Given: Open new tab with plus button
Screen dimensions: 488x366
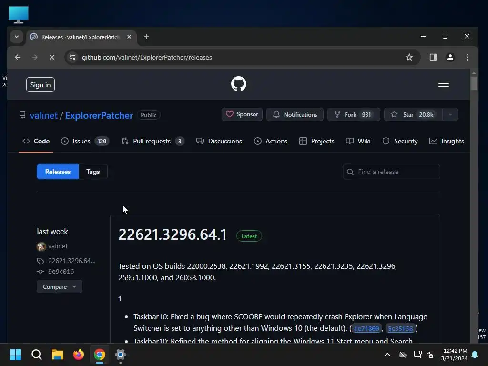Looking at the screenshot, I should click(146, 37).
